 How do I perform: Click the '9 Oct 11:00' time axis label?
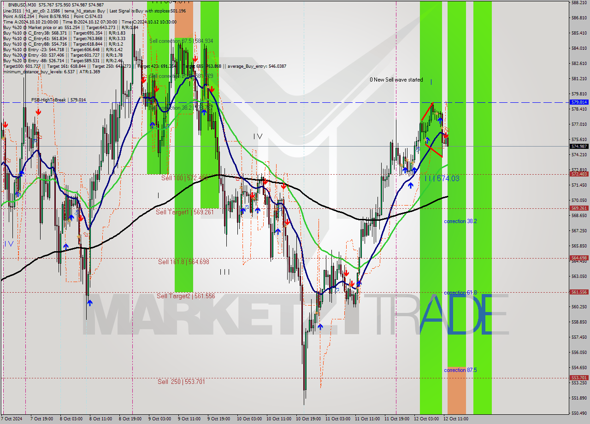(x=189, y=419)
